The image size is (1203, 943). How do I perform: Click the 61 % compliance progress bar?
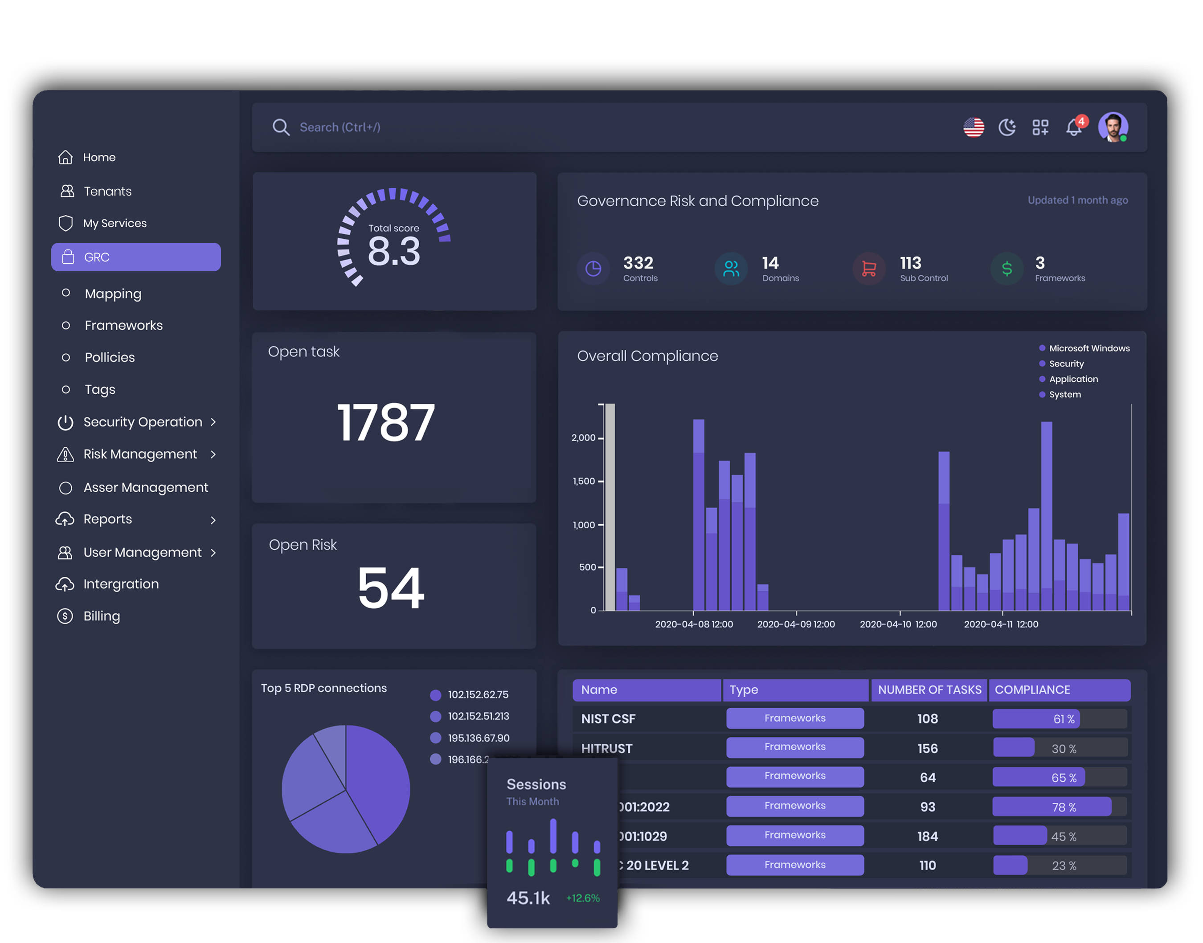[1060, 719]
